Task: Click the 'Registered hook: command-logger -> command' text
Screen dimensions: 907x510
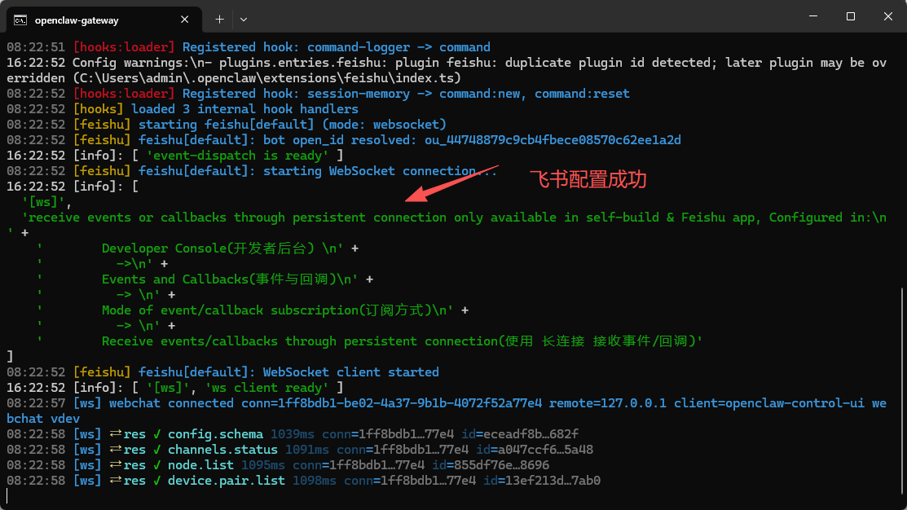Action: (336, 47)
